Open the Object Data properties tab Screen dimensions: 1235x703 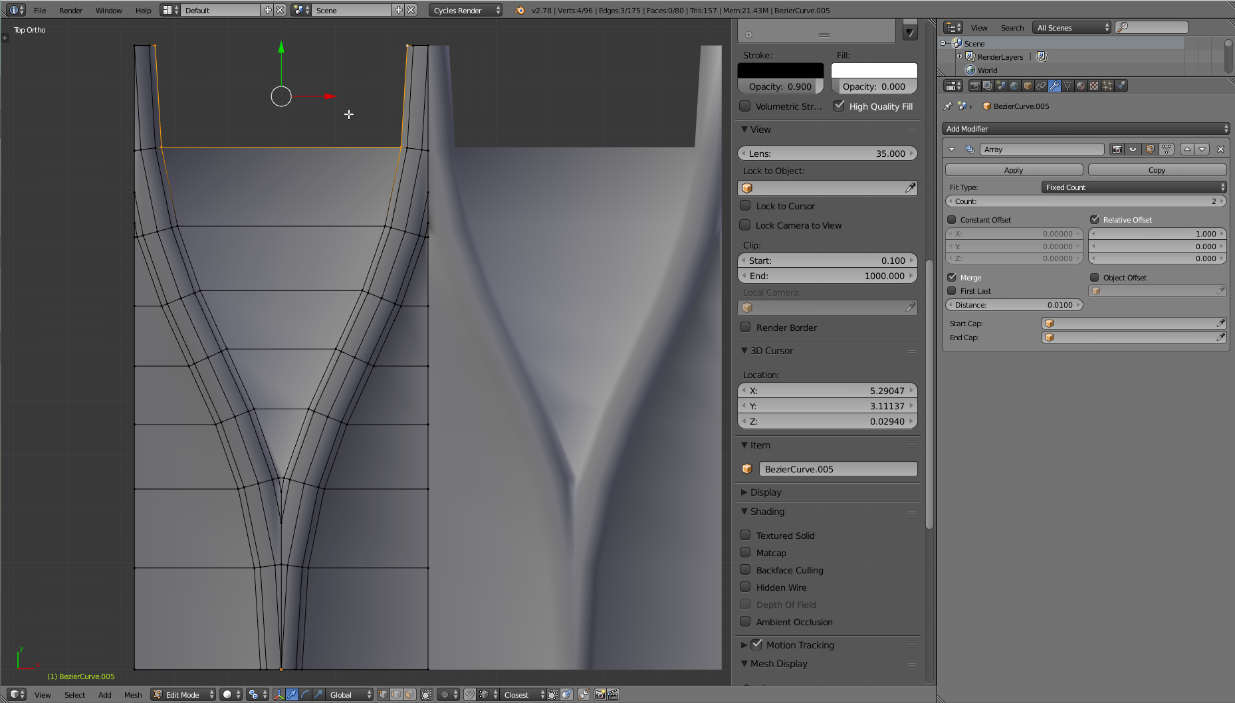1067,86
